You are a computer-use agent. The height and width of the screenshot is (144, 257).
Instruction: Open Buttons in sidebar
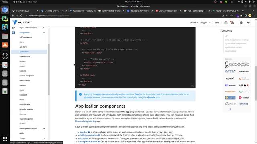click(x=22, y=85)
